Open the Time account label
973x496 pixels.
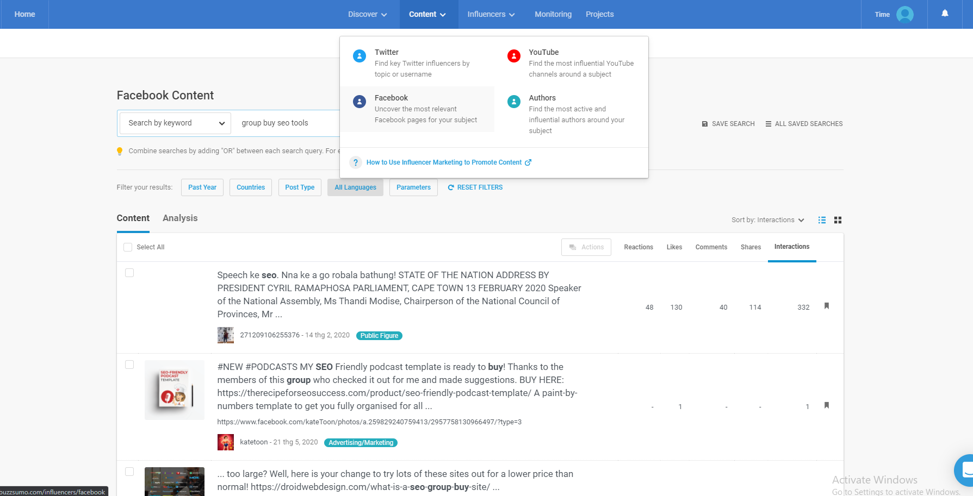(x=882, y=15)
